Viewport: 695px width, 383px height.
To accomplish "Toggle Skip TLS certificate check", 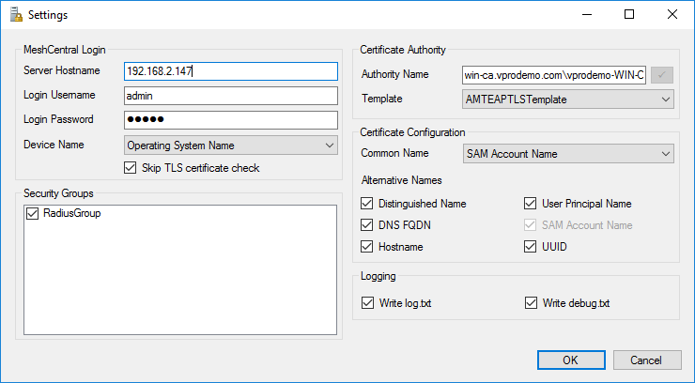I will point(131,168).
